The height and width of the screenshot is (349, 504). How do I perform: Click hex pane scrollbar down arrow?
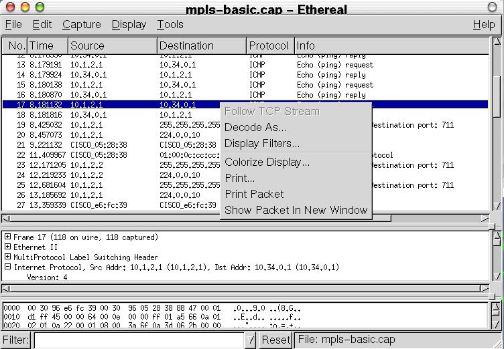[x=497, y=324]
